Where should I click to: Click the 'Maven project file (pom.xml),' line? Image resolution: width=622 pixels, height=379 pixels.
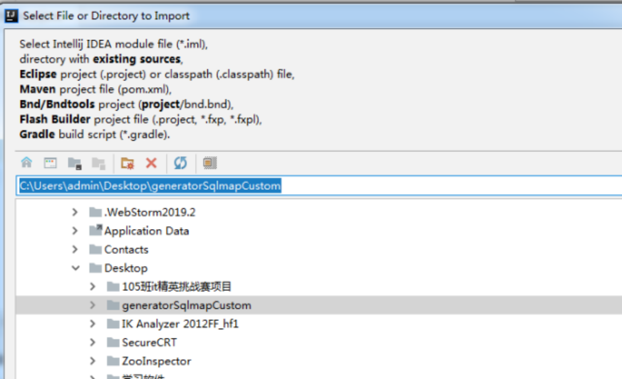click(x=96, y=89)
